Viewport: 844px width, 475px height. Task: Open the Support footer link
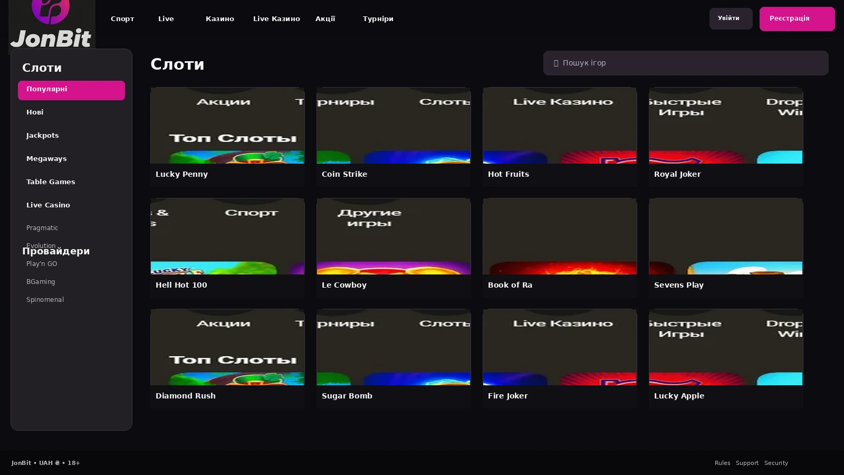click(x=747, y=463)
